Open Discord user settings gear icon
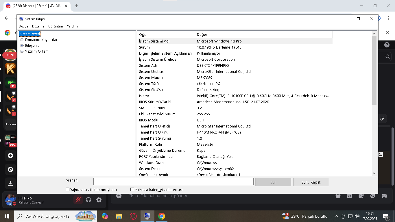This screenshot has width=395, height=222. [99, 200]
